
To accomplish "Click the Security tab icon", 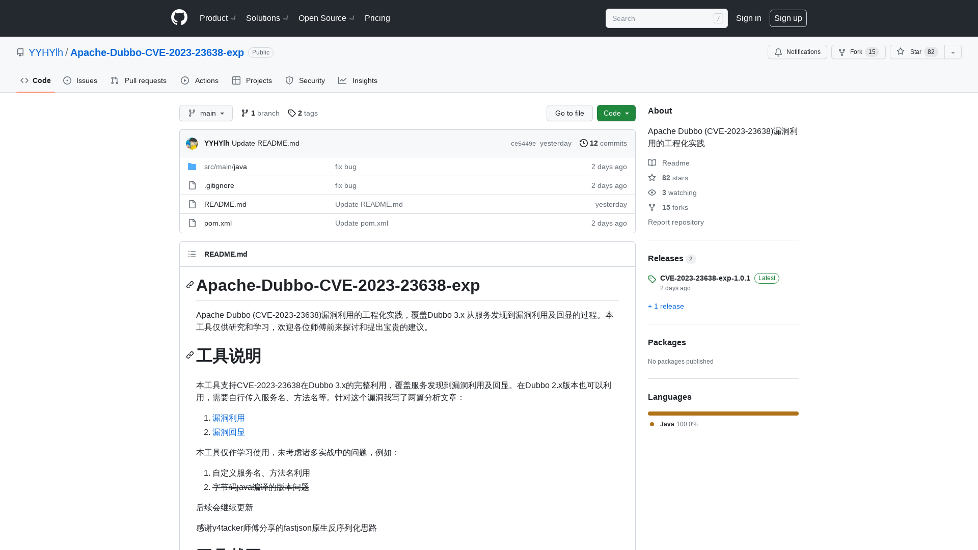I will (x=289, y=80).
